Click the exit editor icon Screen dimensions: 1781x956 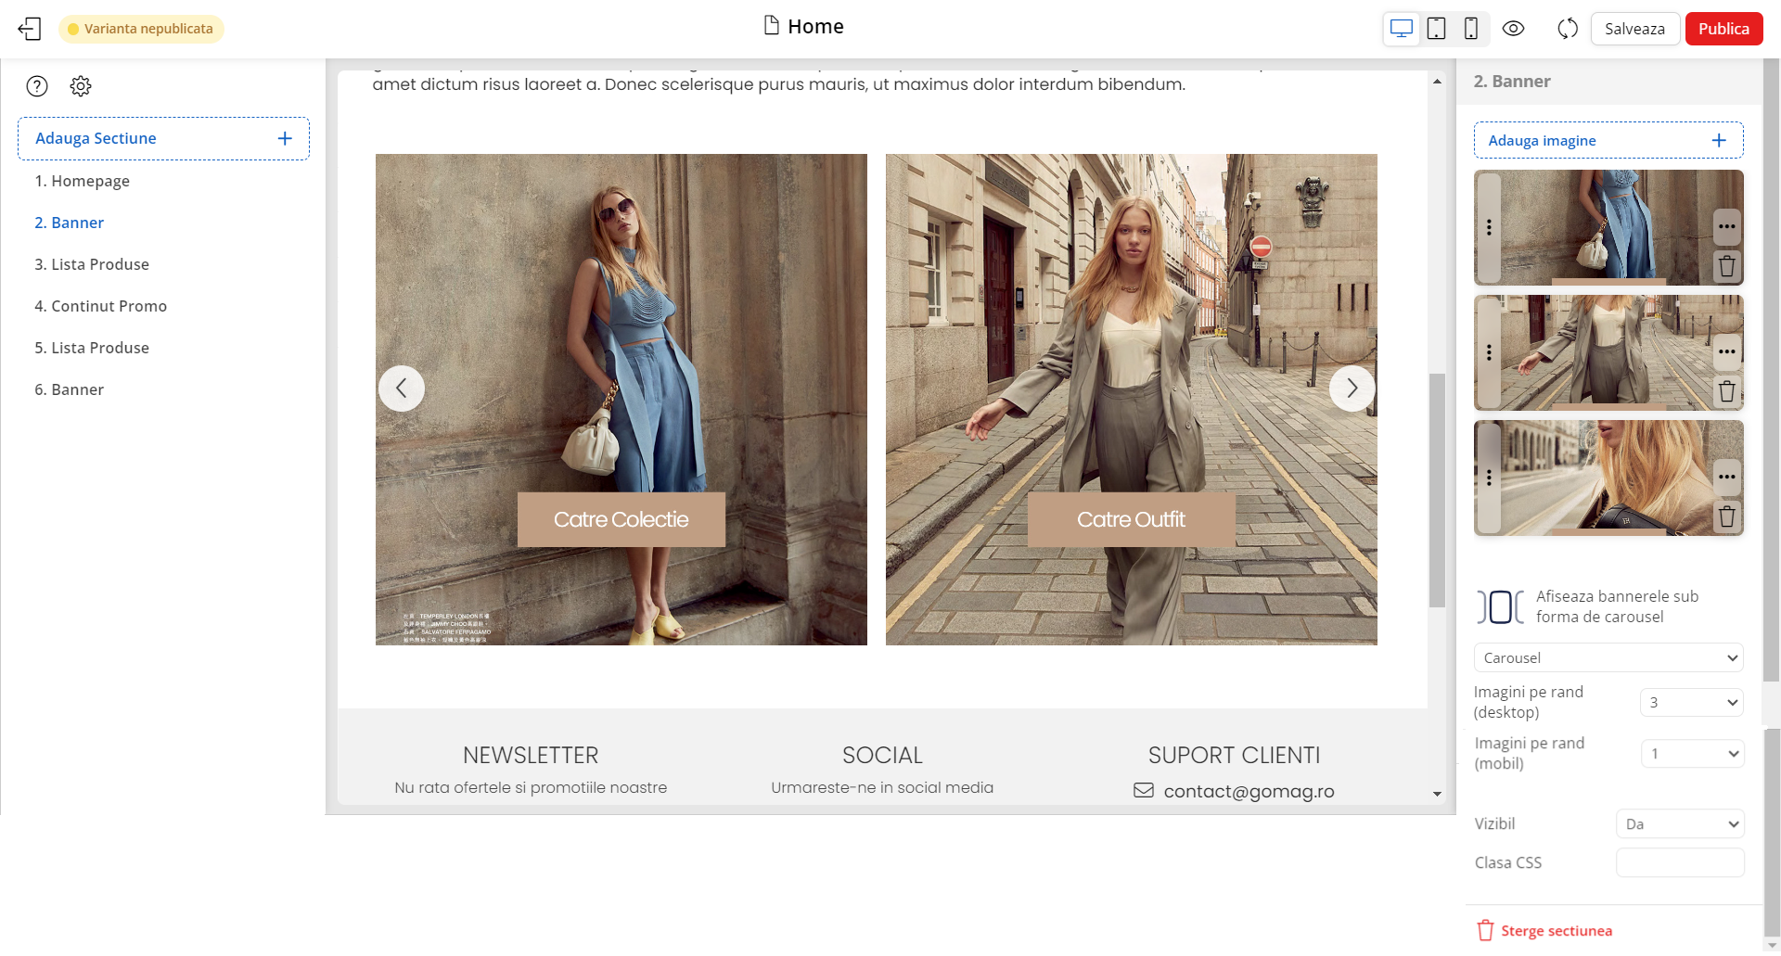tap(30, 29)
